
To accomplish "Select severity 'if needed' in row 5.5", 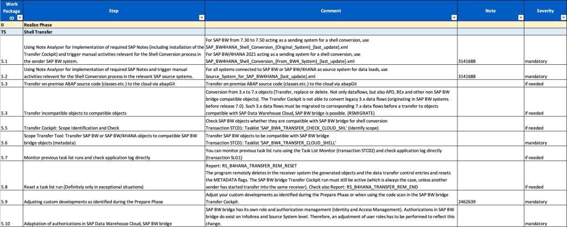I will pyautogui.click(x=545, y=124).
